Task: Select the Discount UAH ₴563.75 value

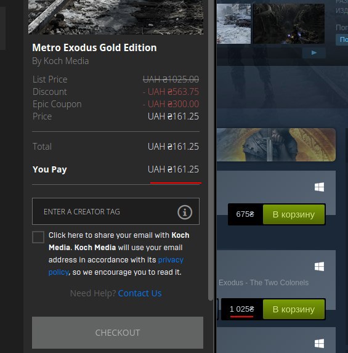Action: (171, 92)
